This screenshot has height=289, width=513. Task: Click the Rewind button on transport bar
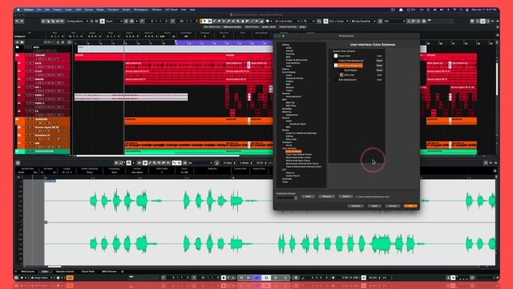click(241, 278)
